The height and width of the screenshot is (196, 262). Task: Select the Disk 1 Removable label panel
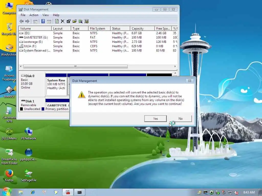point(32,102)
